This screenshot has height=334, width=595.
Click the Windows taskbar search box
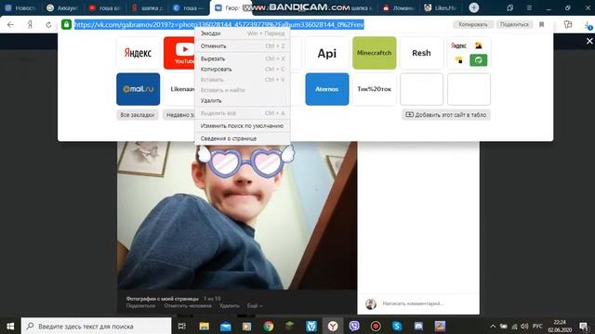(x=97, y=326)
